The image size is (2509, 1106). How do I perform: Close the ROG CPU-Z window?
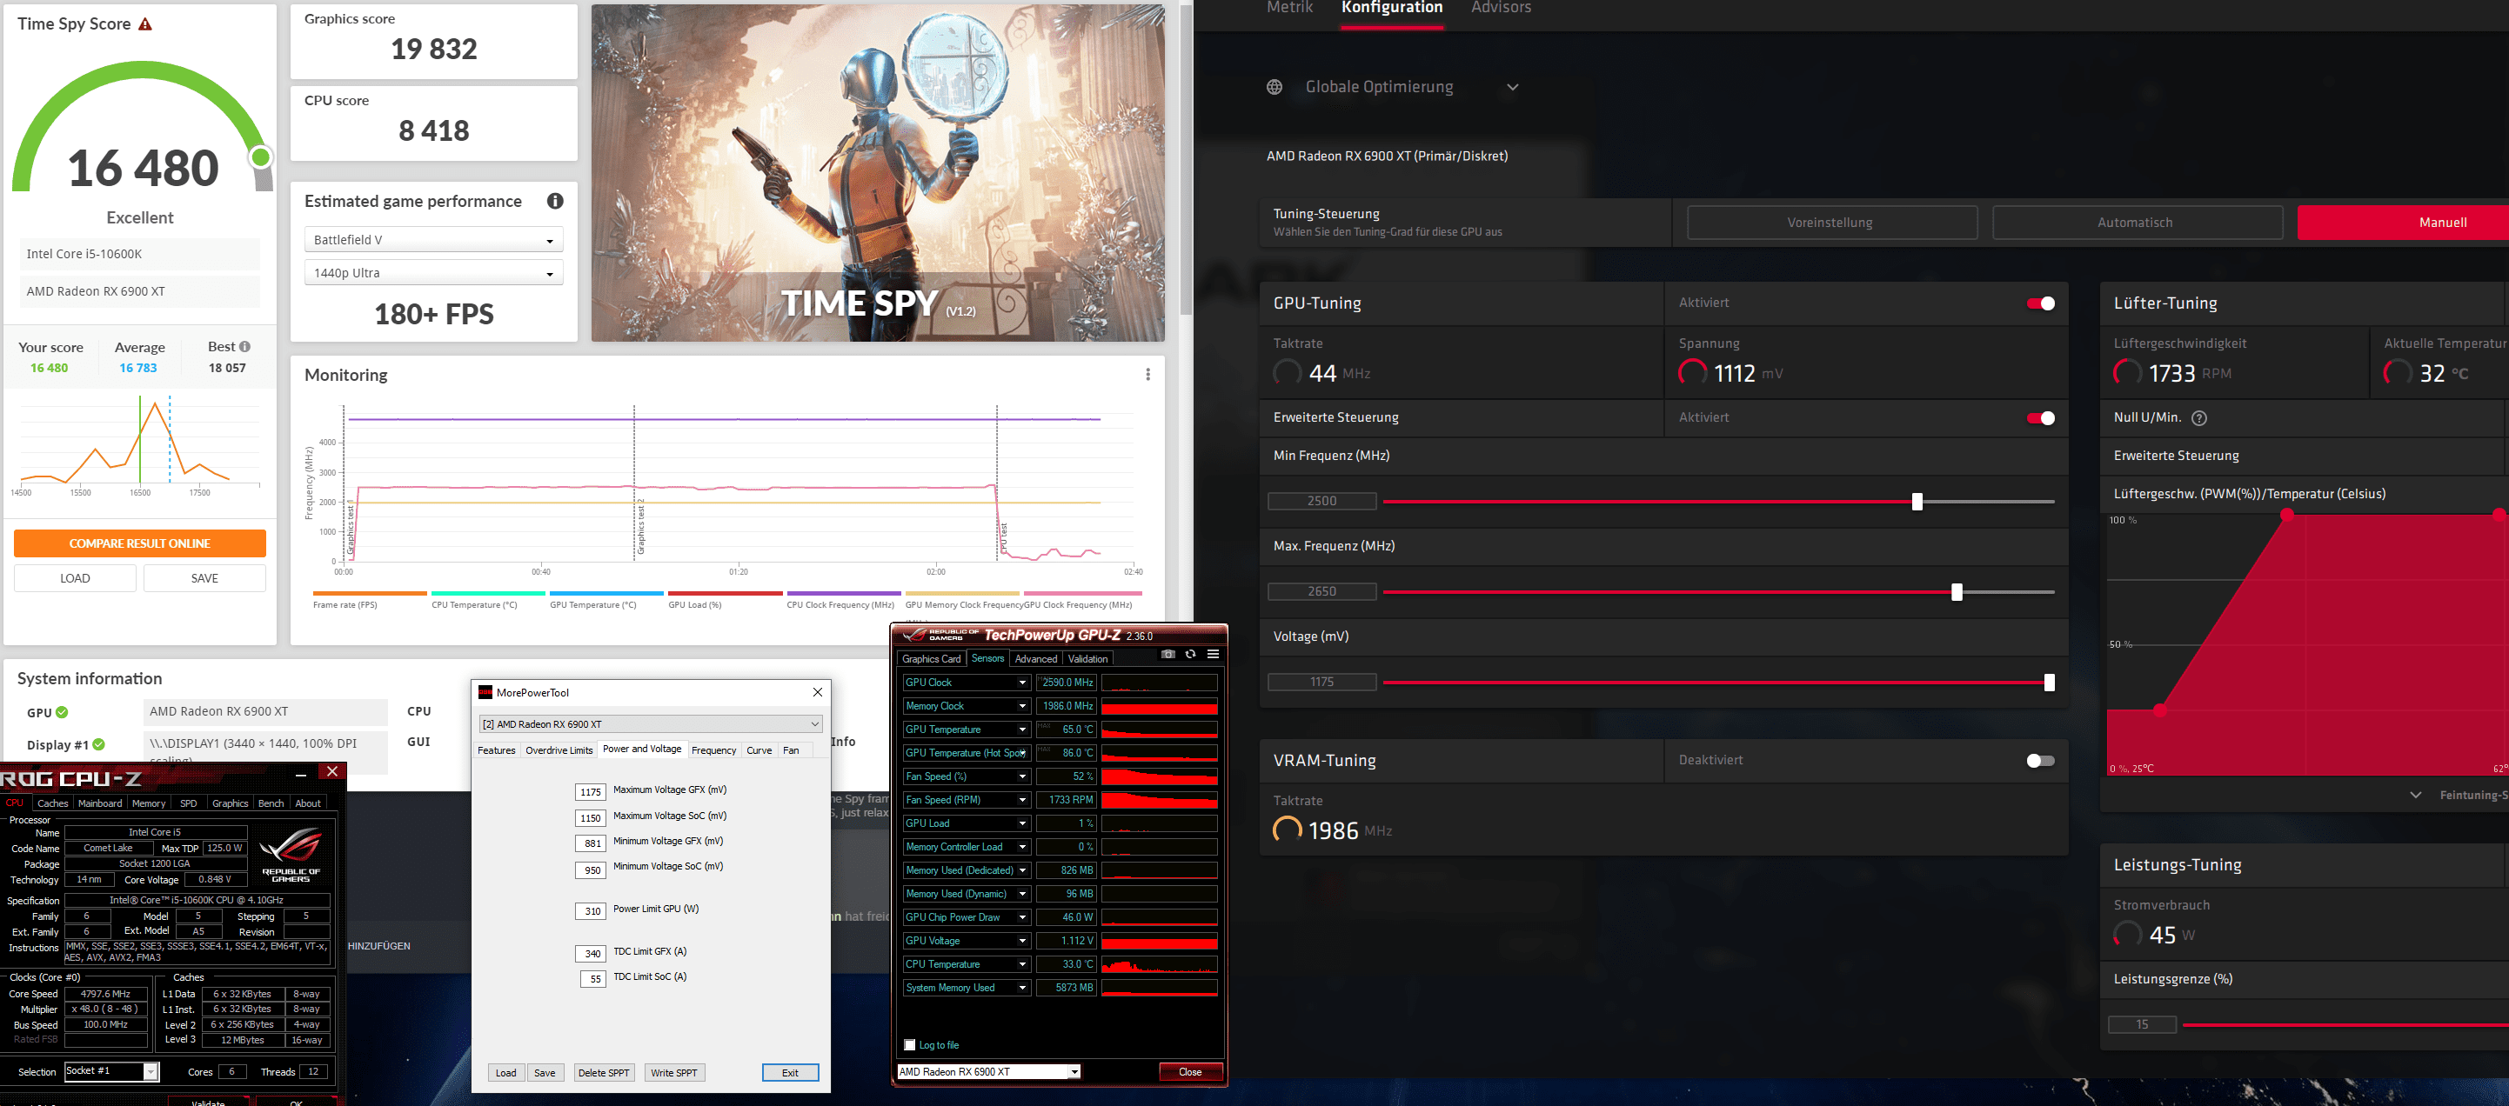click(332, 772)
